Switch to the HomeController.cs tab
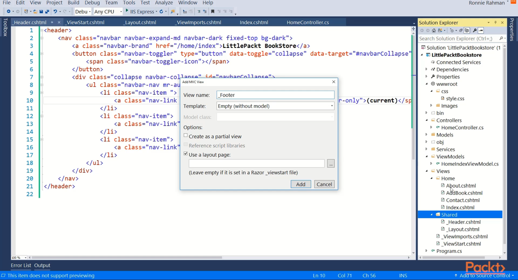 (308, 22)
